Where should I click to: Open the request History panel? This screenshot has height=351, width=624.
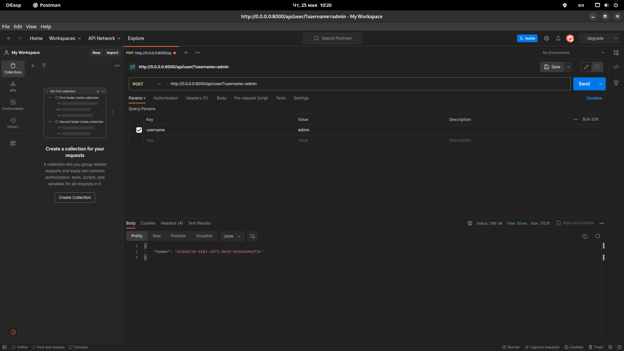(x=13, y=123)
